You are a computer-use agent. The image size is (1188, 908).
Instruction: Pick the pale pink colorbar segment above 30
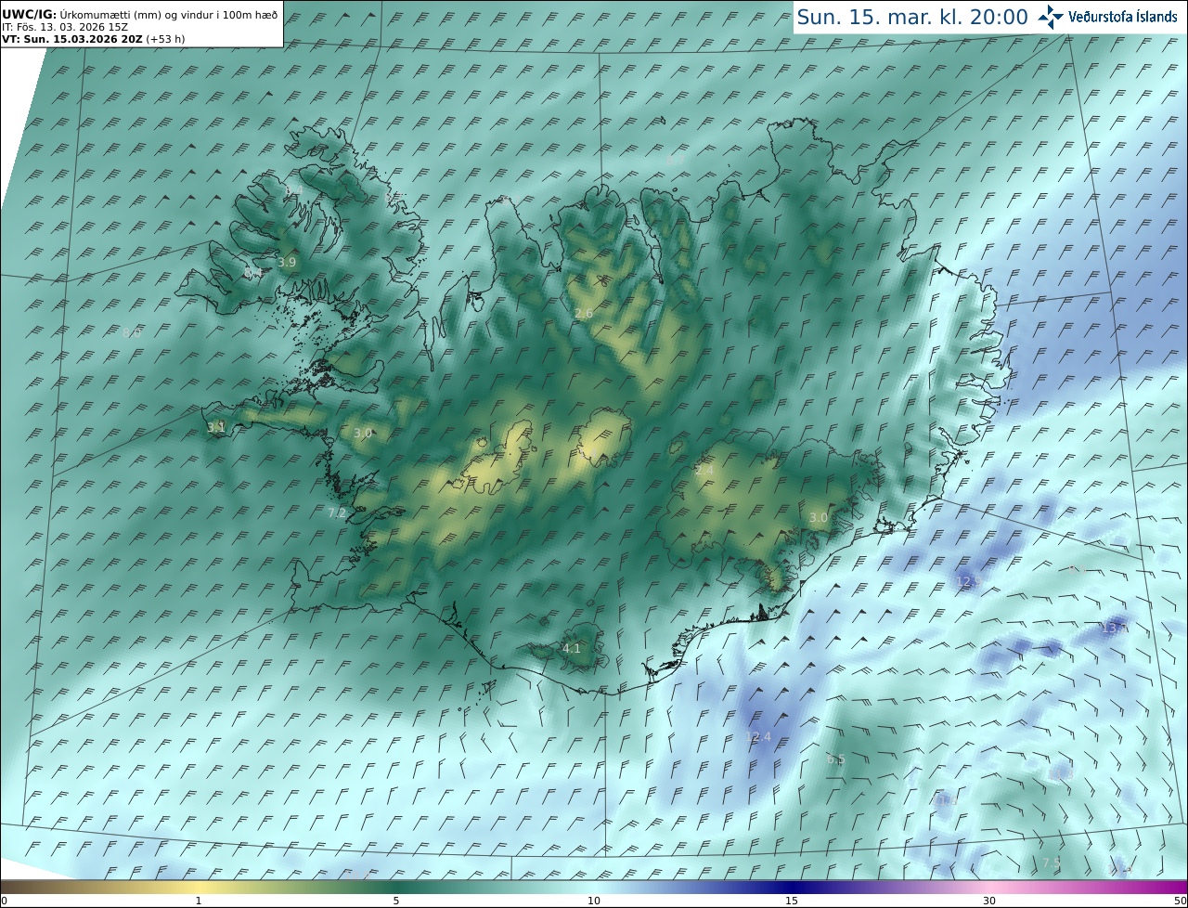point(989,887)
